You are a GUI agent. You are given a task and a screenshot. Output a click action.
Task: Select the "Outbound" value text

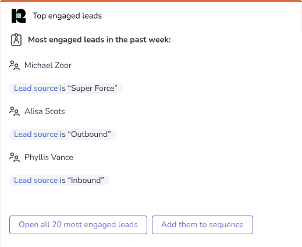point(89,135)
